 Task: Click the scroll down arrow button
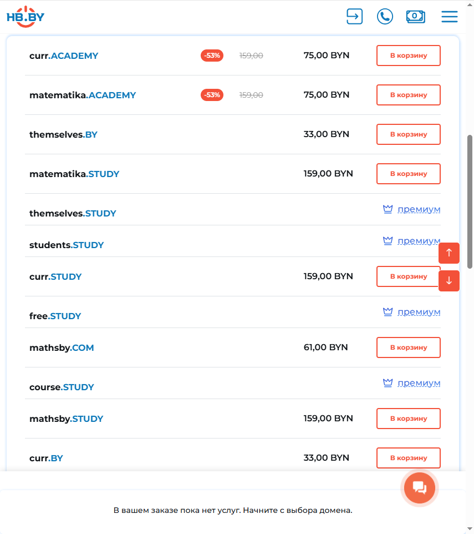(449, 281)
